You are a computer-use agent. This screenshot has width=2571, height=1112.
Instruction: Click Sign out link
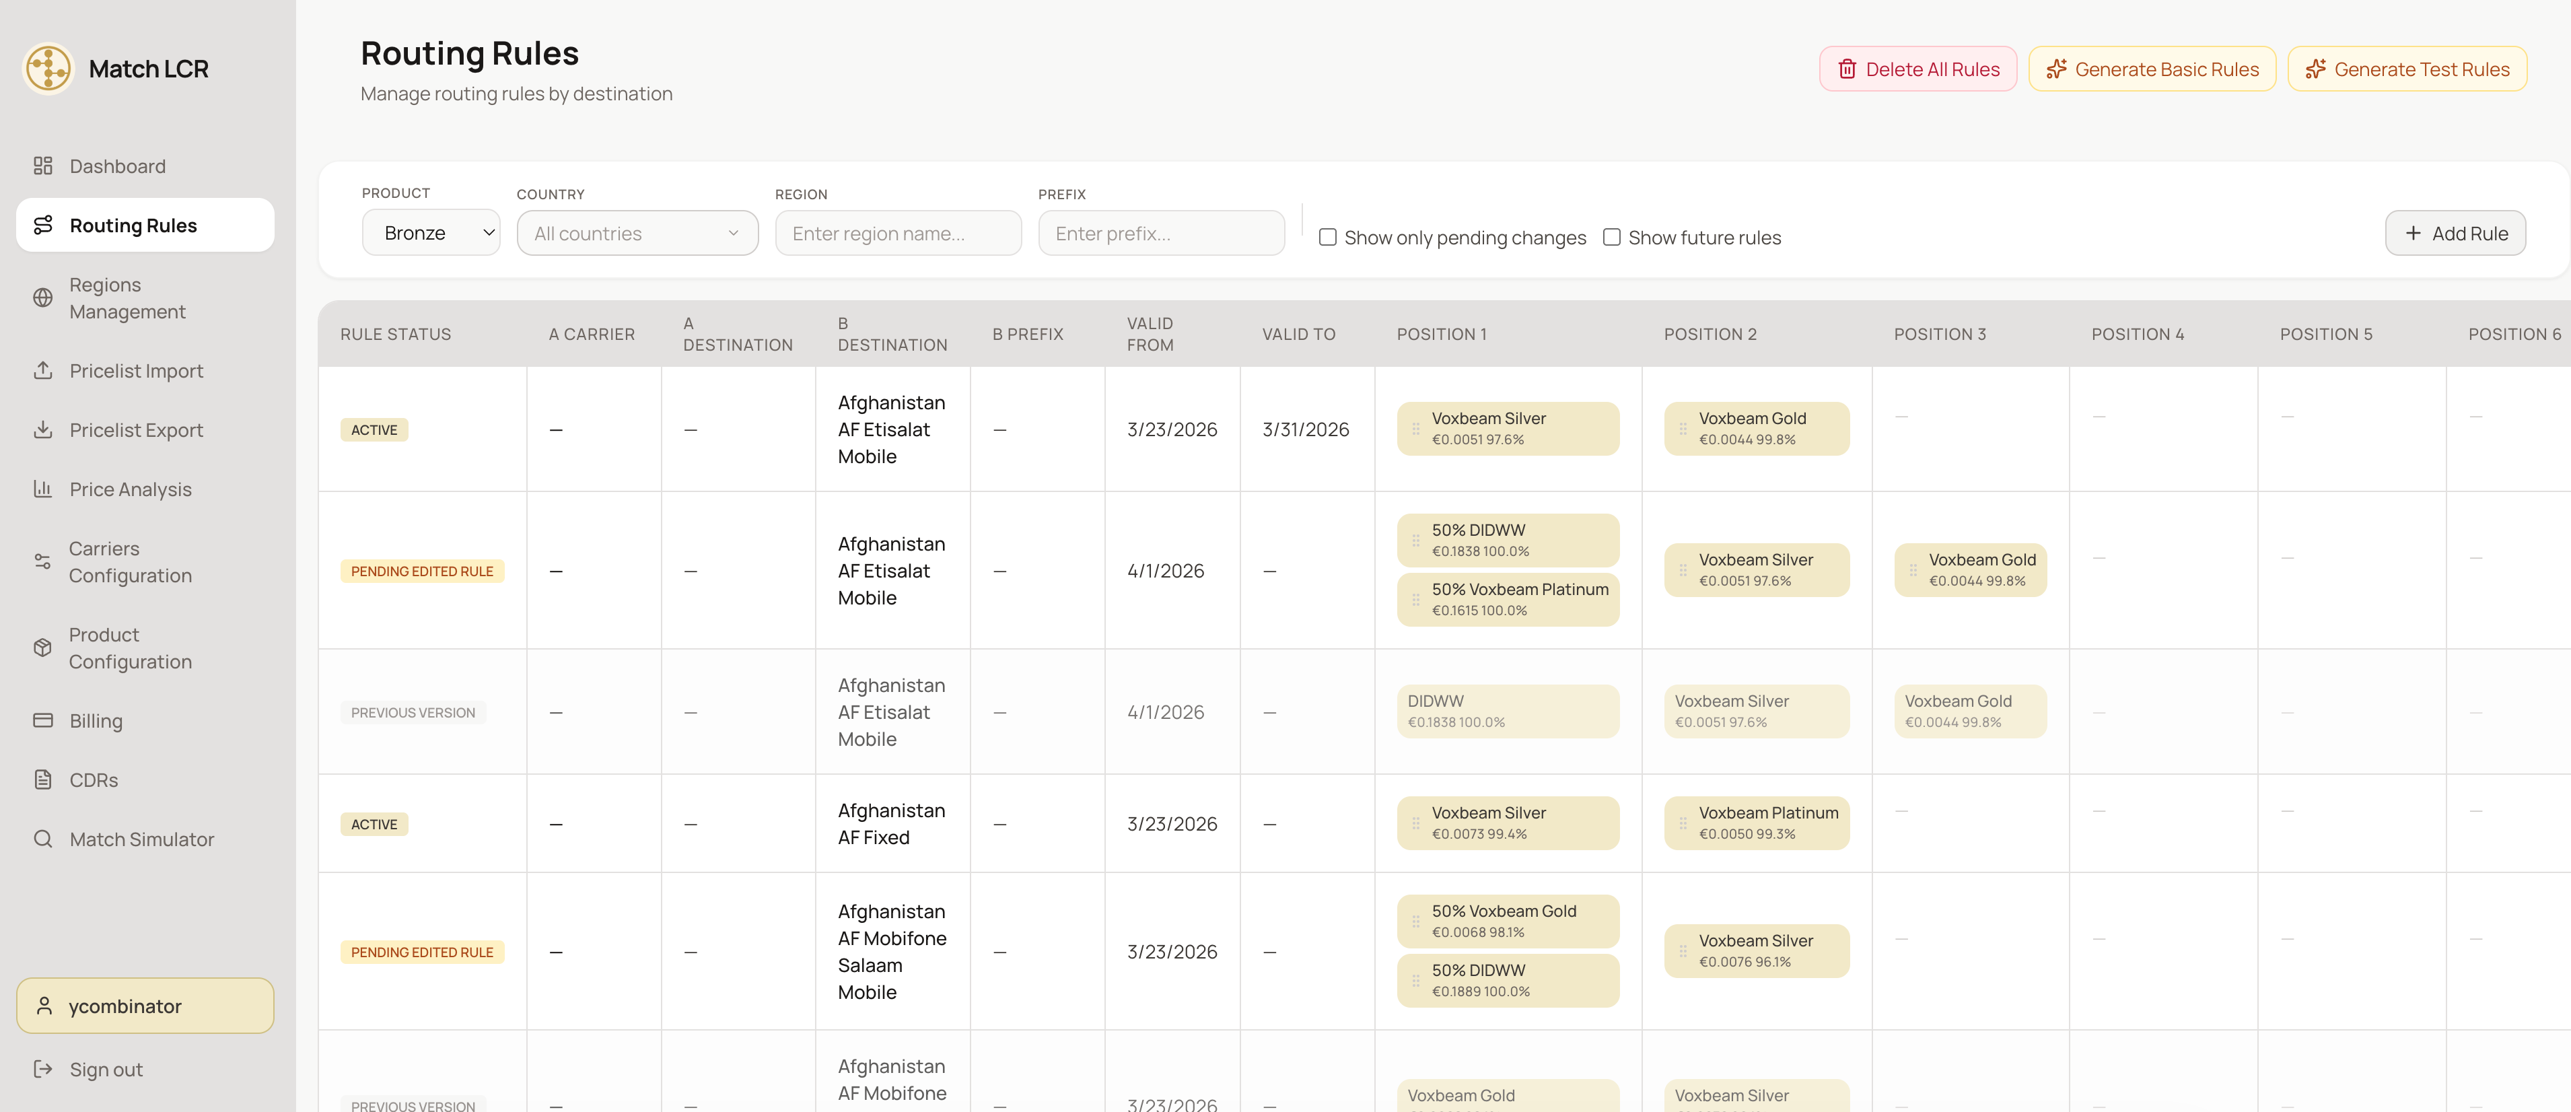pyautogui.click(x=145, y=1069)
